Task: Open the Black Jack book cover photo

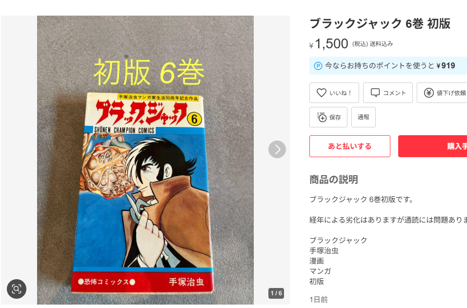Action: click(x=145, y=160)
